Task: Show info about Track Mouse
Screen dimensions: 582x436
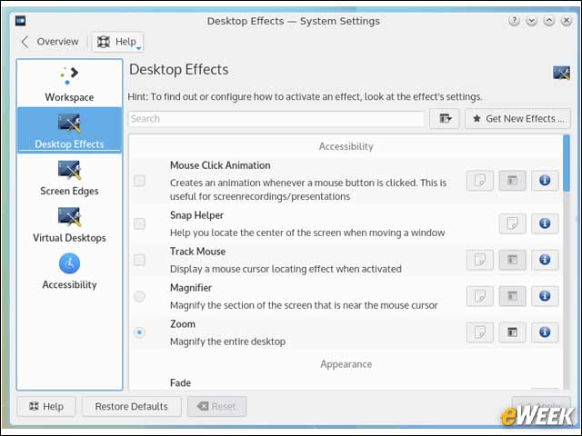Action: coord(545,260)
